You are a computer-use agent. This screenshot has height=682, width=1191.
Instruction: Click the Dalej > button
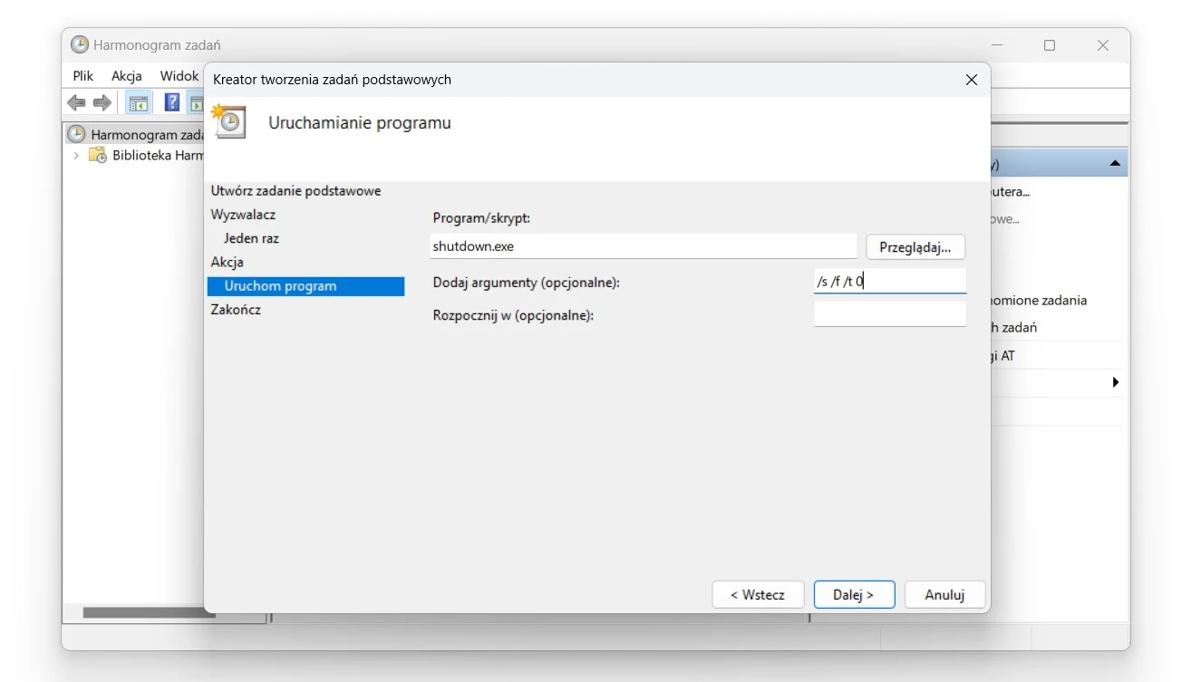point(854,595)
